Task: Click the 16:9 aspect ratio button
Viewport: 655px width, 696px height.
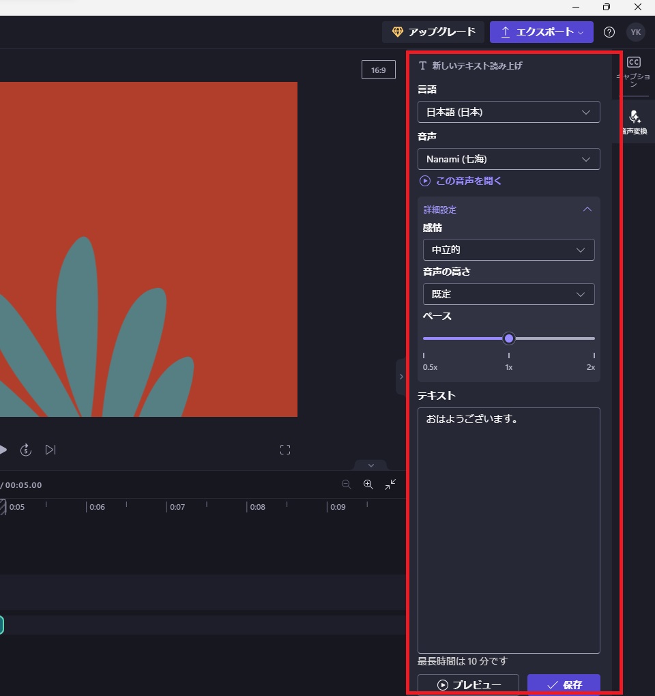Action: click(x=379, y=70)
